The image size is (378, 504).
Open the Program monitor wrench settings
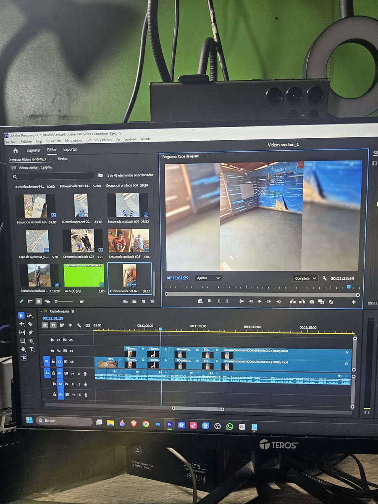(x=325, y=278)
